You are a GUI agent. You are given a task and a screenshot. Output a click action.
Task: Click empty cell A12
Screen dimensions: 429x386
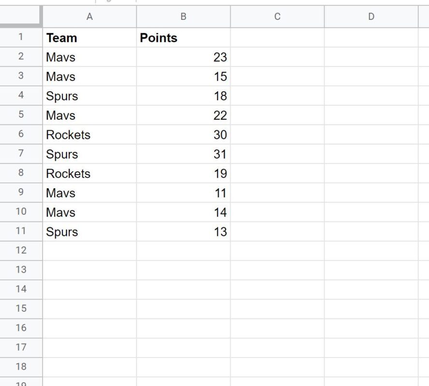[x=89, y=250]
